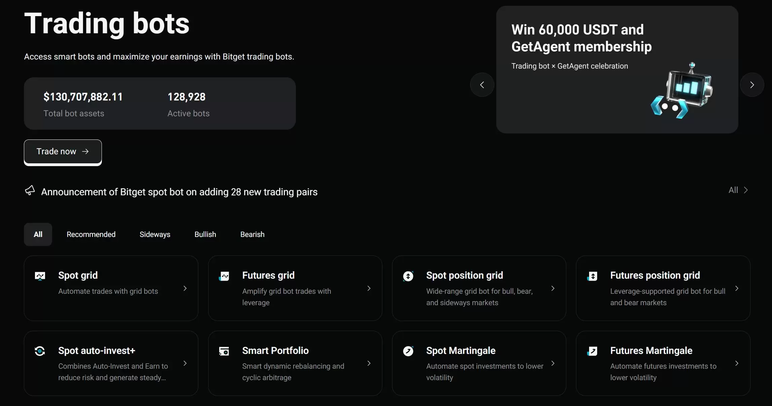Click the Spot grid chart icon
The width and height of the screenshot is (772, 406).
[40, 276]
